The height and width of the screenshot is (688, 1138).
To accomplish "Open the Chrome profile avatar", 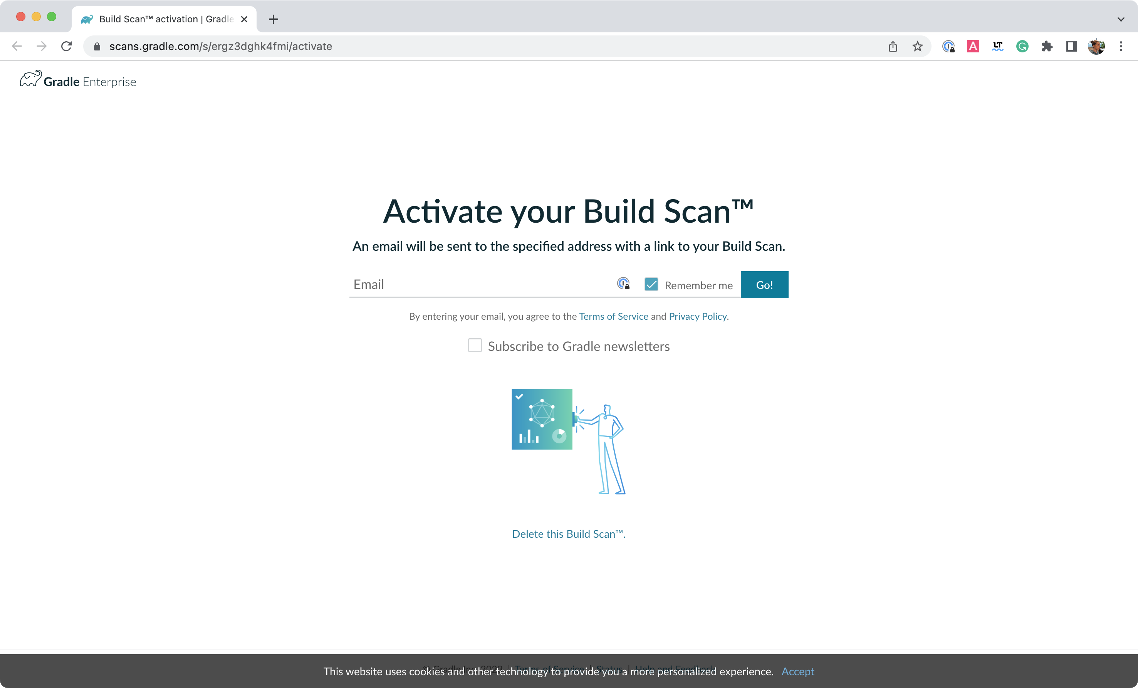I will [1096, 46].
